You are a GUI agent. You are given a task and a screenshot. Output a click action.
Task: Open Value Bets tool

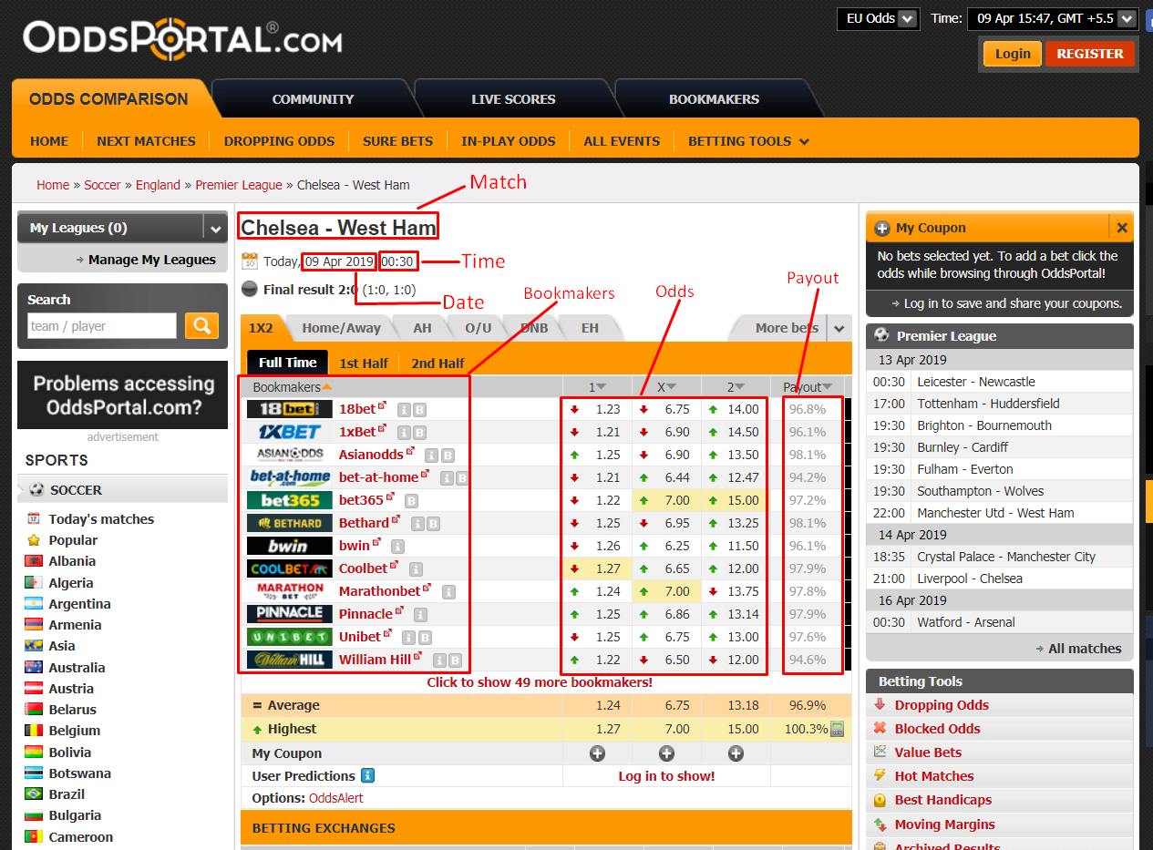click(x=928, y=753)
